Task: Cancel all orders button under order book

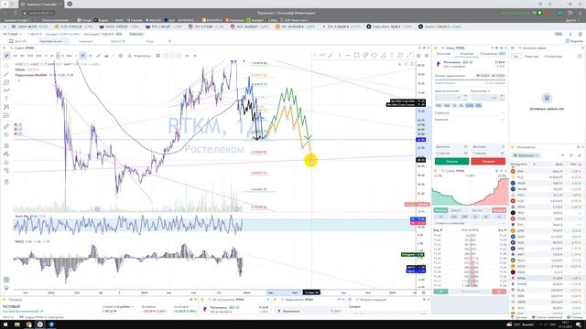Action: point(470,292)
